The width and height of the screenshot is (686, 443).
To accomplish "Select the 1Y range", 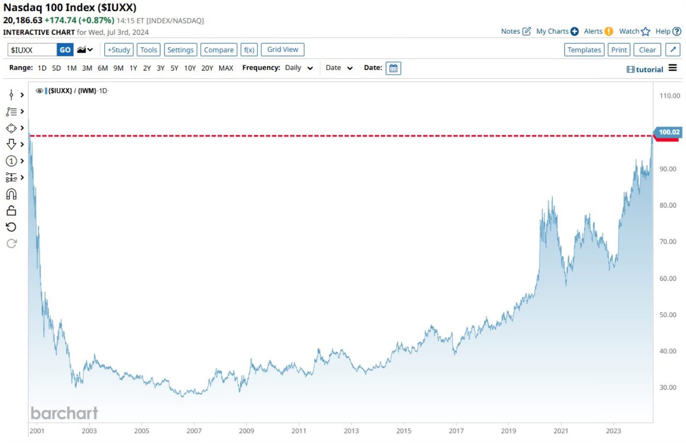I will coord(133,68).
